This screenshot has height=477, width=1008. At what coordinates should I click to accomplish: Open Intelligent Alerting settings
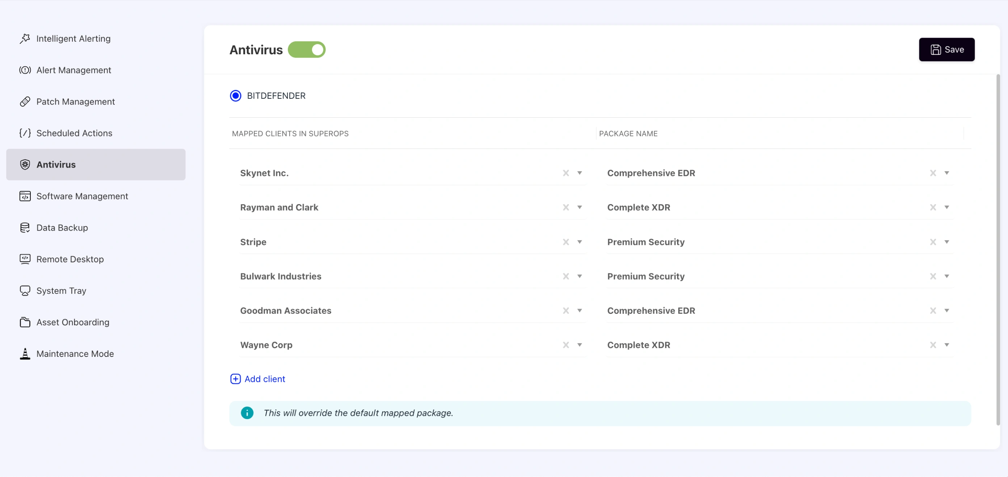(x=96, y=38)
